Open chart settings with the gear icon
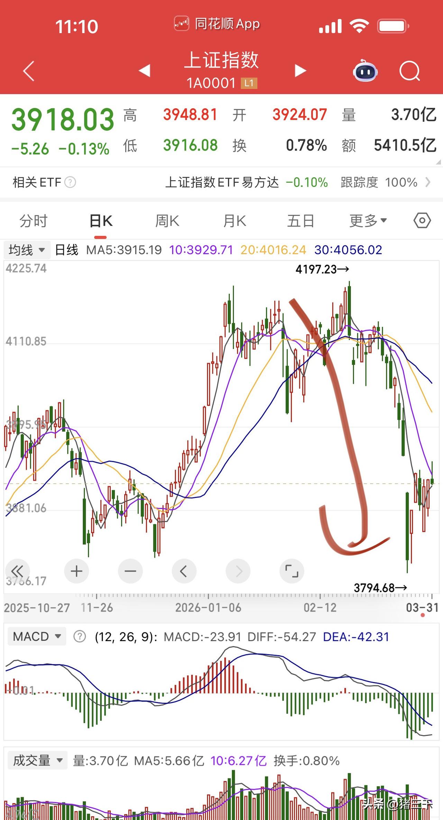443x820 pixels. tap(422, 220)
